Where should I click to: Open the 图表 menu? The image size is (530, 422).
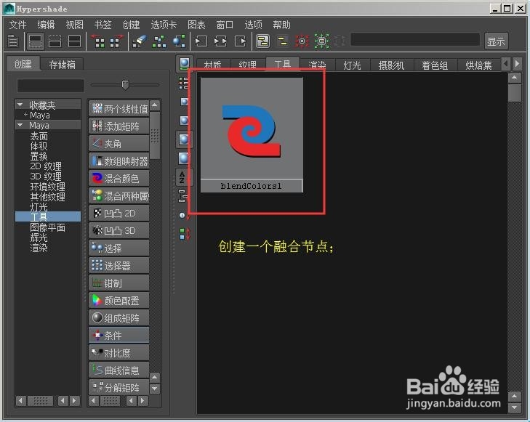point(196,25)
